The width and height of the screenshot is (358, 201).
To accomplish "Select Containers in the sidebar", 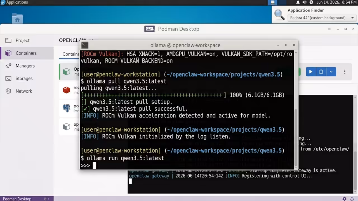I will point(27,53).
